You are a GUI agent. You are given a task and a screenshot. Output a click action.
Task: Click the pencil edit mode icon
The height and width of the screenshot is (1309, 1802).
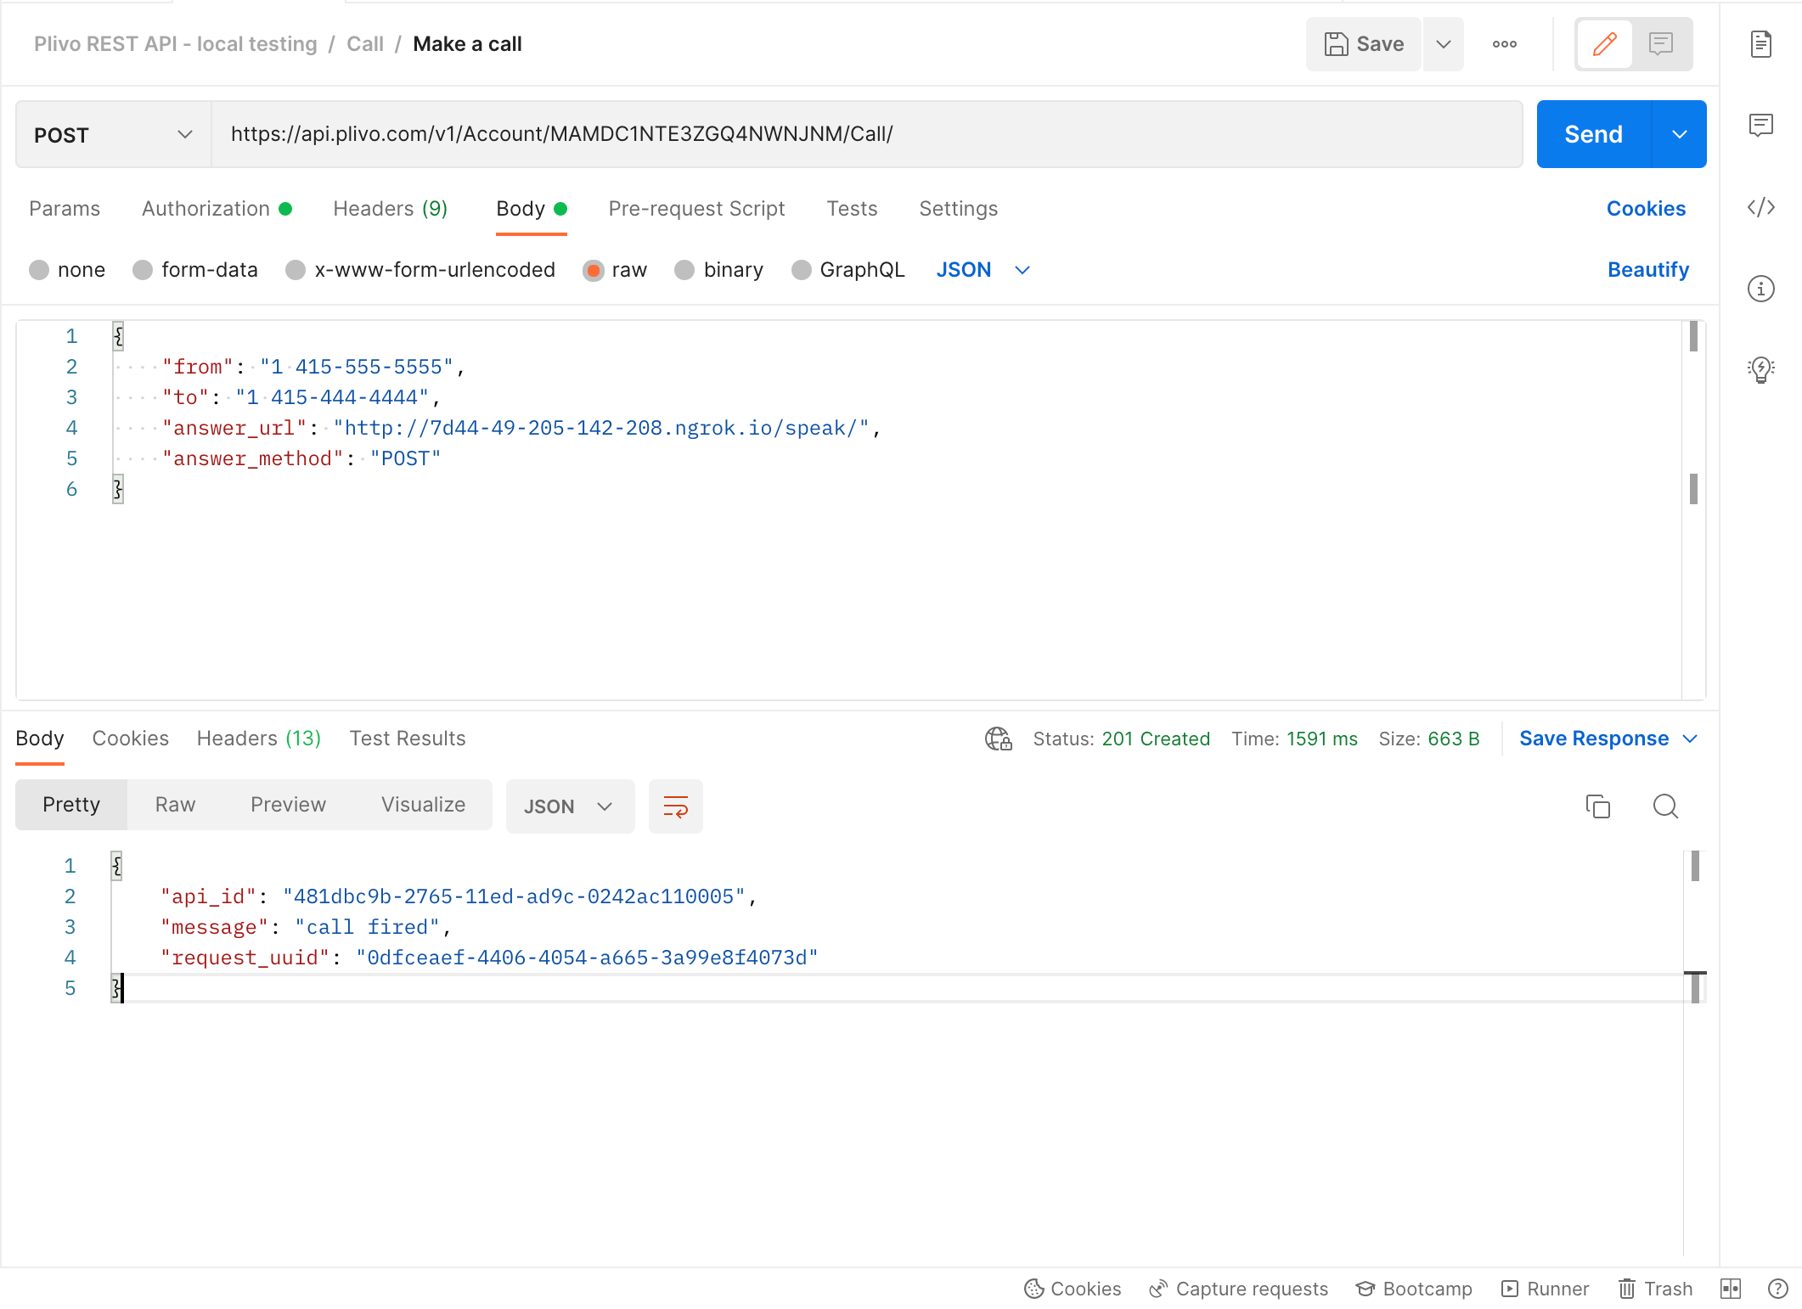(x=1604, y=44)
